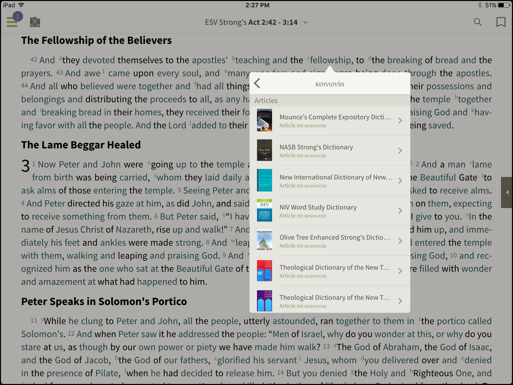The height and width of the screenshot is (385, 513).
Task: Tap the teal New International Dictionary cover
Action: click(x=265, y=180)
